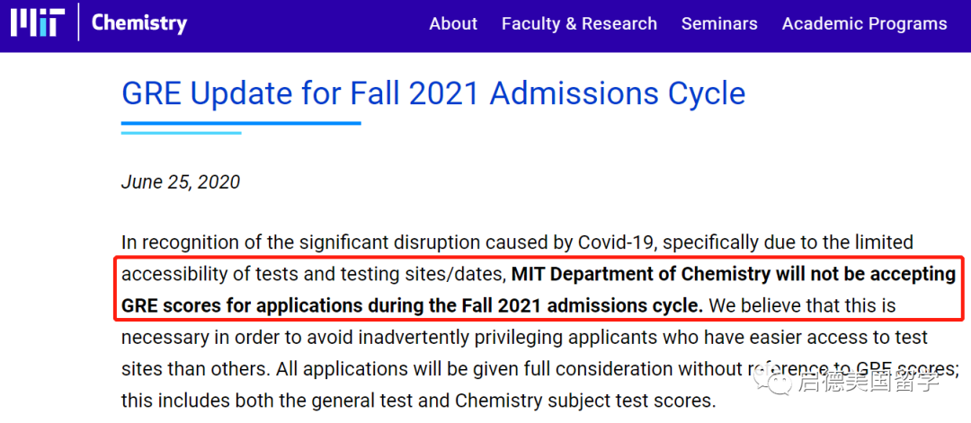The height and width of the screenshot is (423, 971).
Task: Click the short light blue accent bar
Action: pyautogui.click(x=182, y=133)
